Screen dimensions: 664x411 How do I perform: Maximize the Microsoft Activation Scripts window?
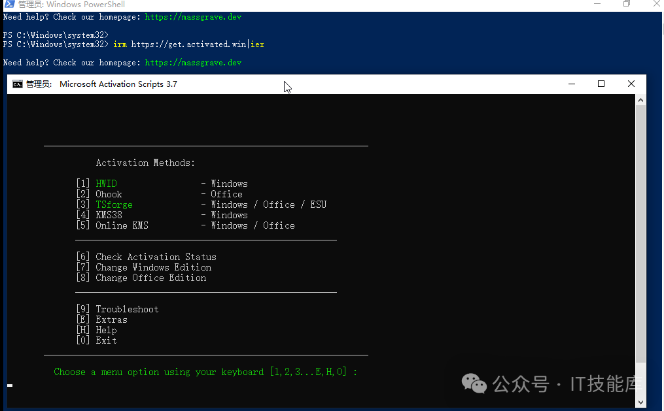point(601,84)
